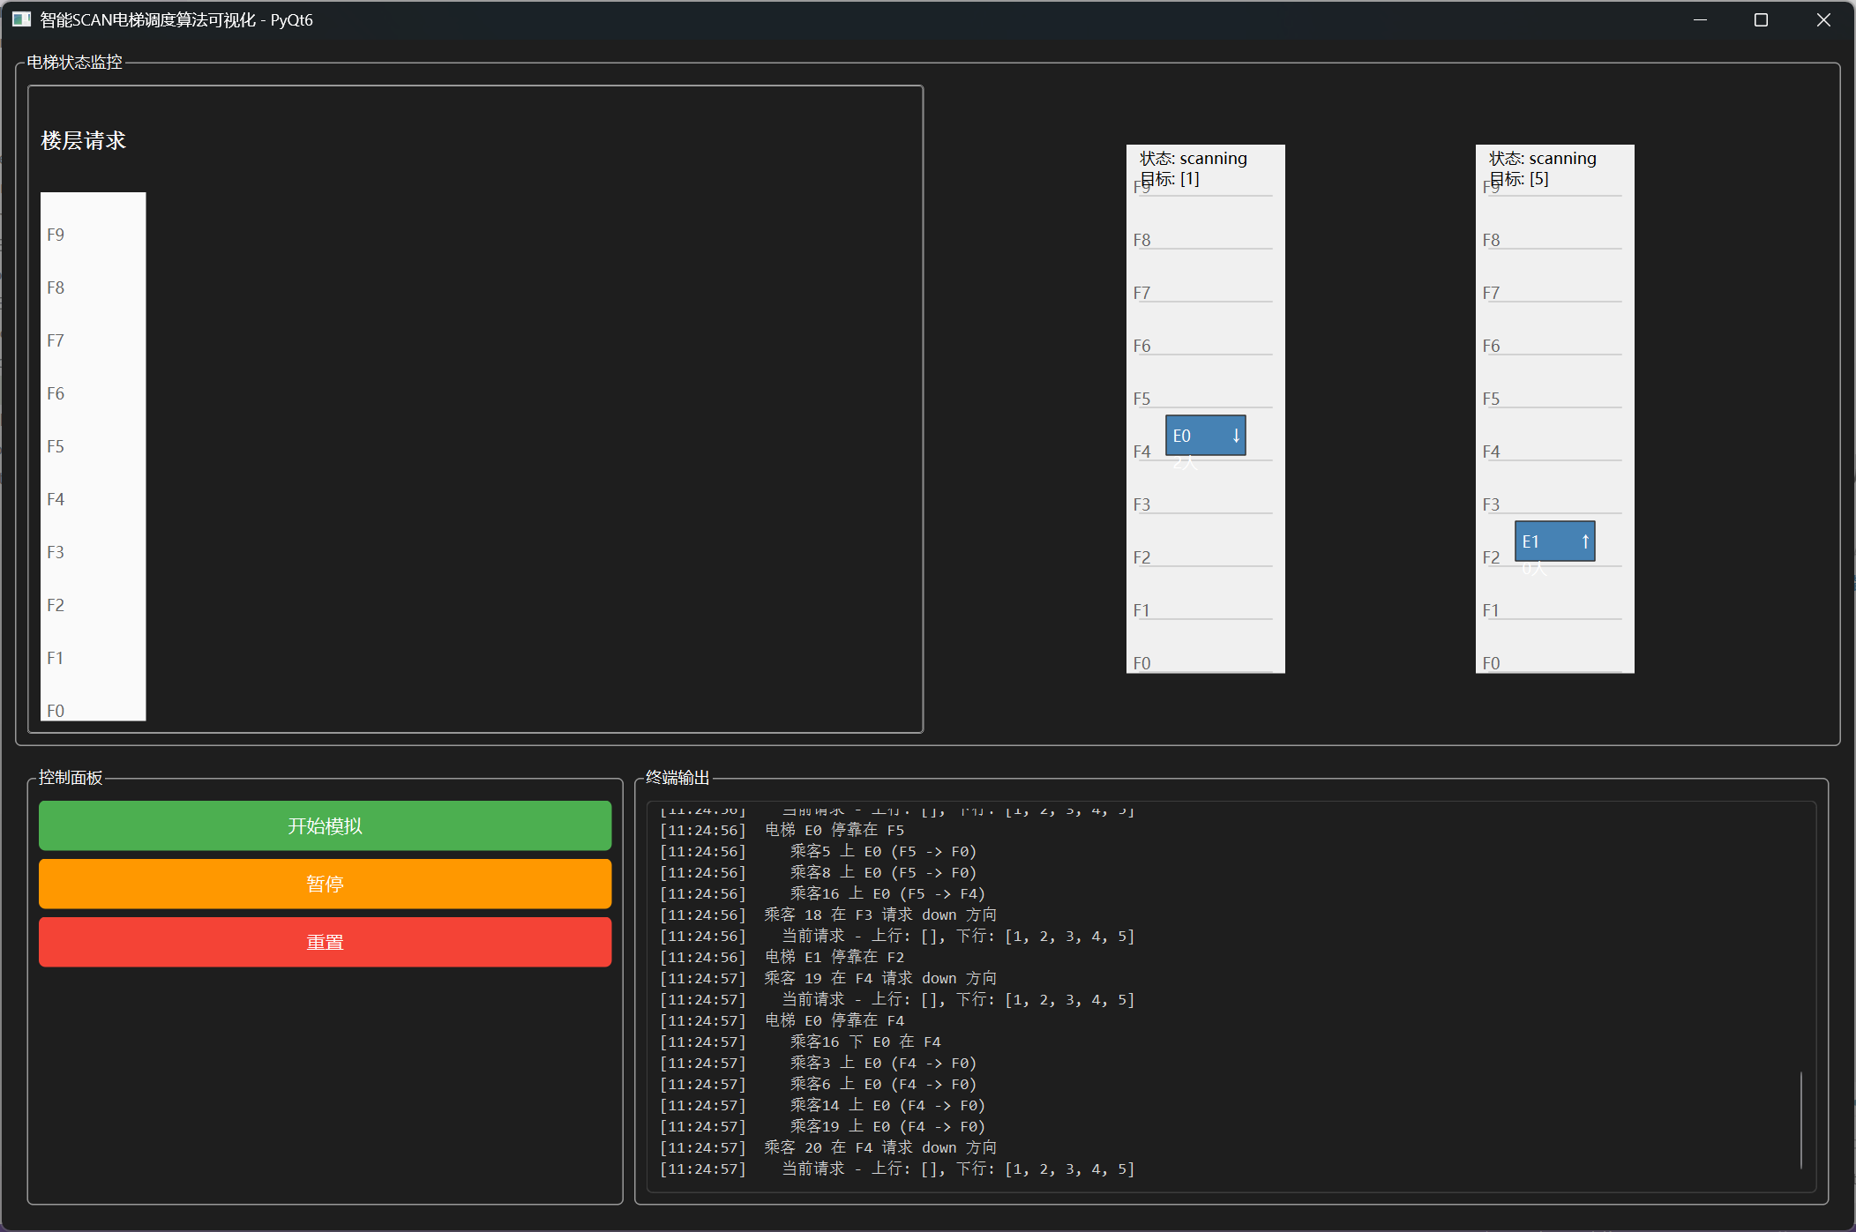The width and height of the screenshot is (1856, 1232).
Task: Click the red 重置 reset button
Action: [x=325, y=942]
